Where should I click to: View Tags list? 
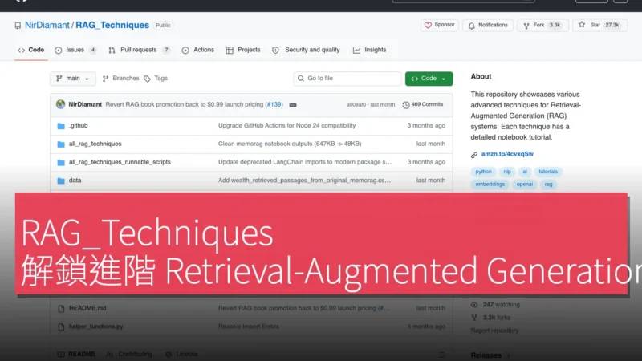point(156,79)
